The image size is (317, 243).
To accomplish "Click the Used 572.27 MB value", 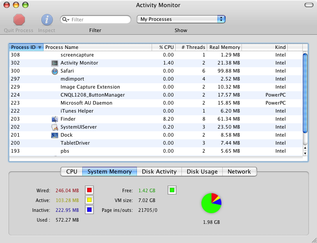I will coord(67,220).
